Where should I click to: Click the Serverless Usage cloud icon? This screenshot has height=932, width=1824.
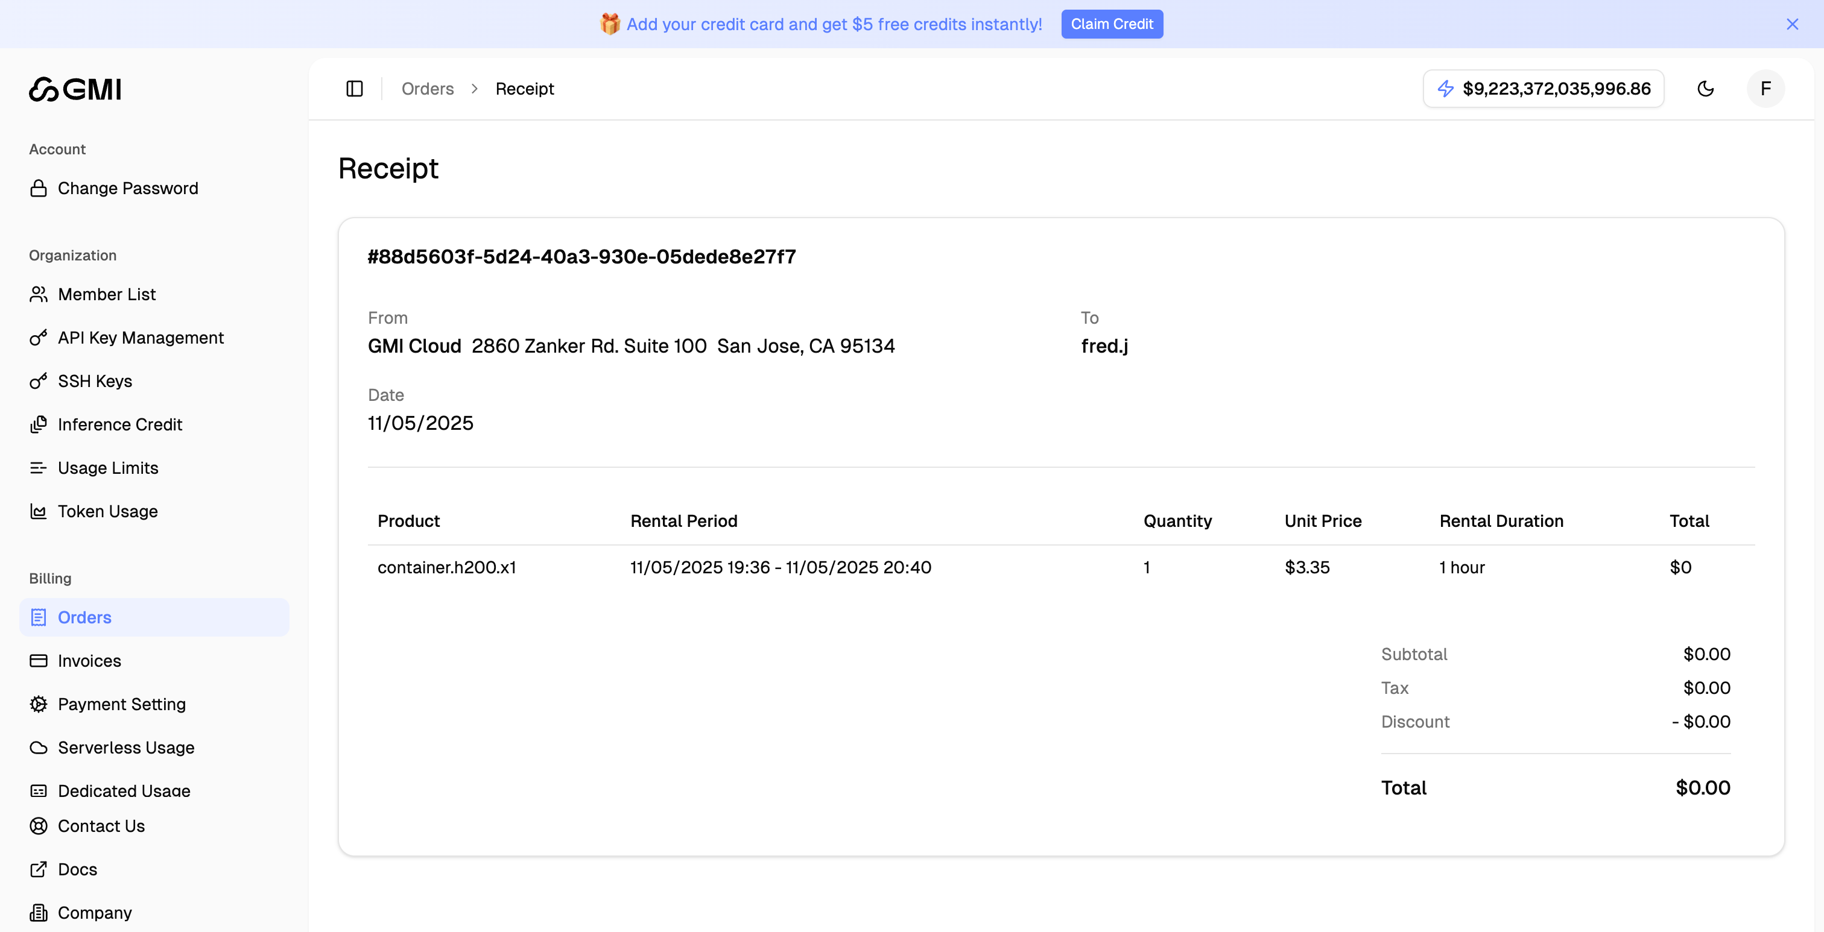tap(39, 748)
